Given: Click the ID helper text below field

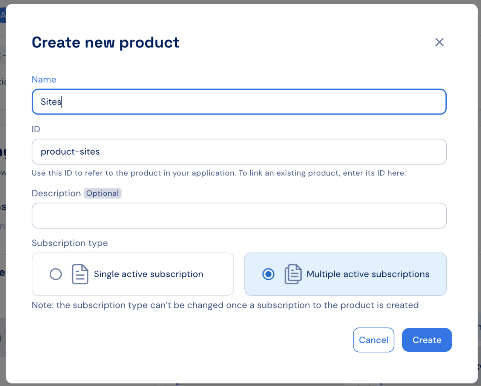Looking at the screenshot, I should 219,173.
